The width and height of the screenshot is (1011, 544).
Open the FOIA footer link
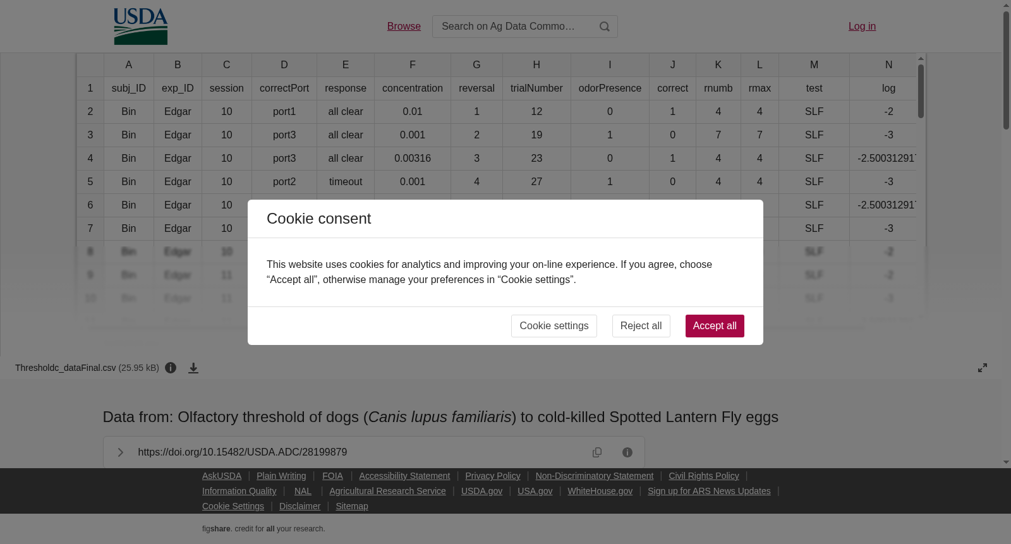pos(332,476)
